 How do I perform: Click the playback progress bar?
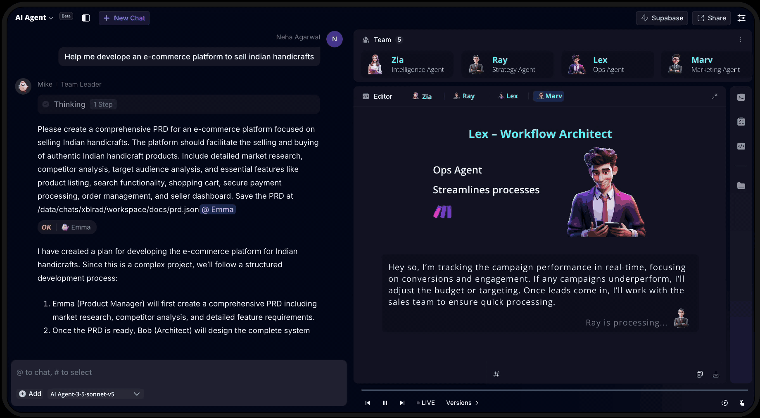pyautogui.click(x=554, y=390)
